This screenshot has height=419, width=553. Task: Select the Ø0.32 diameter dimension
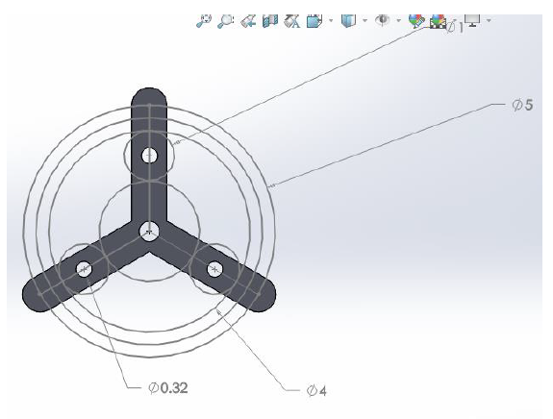168,388
